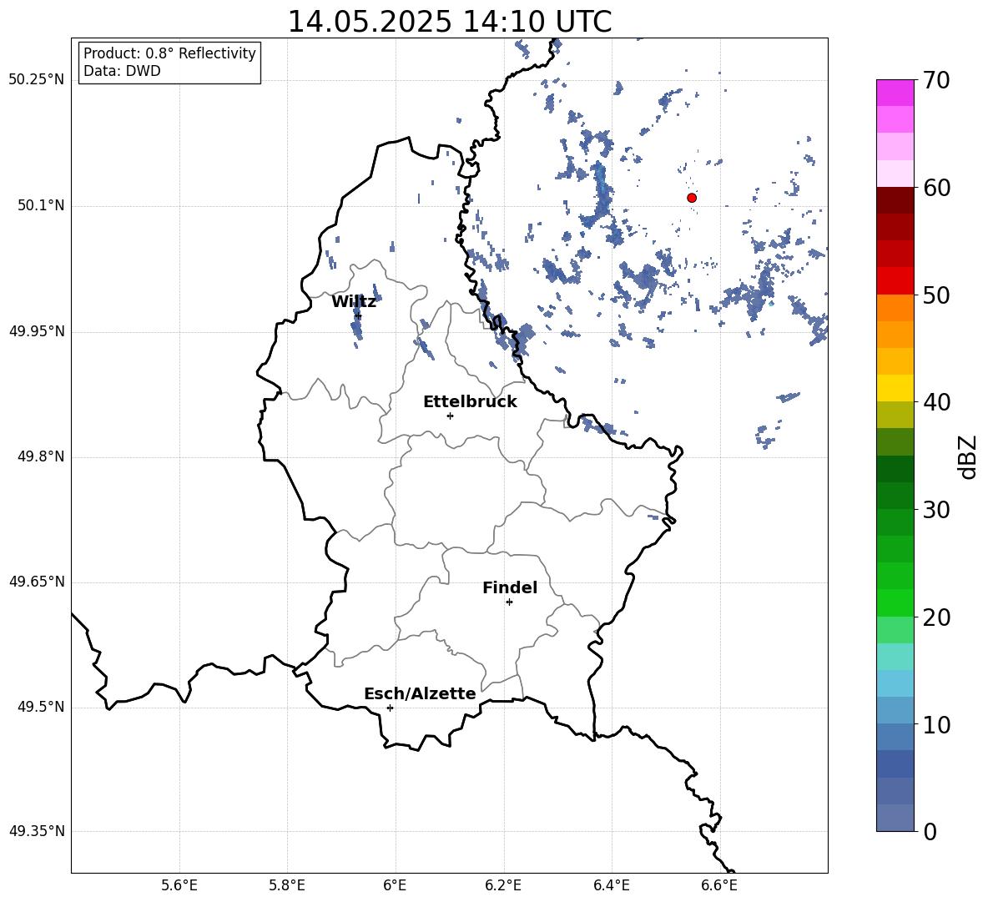Click the longitude label 5.8°E

tap(287, 885)
